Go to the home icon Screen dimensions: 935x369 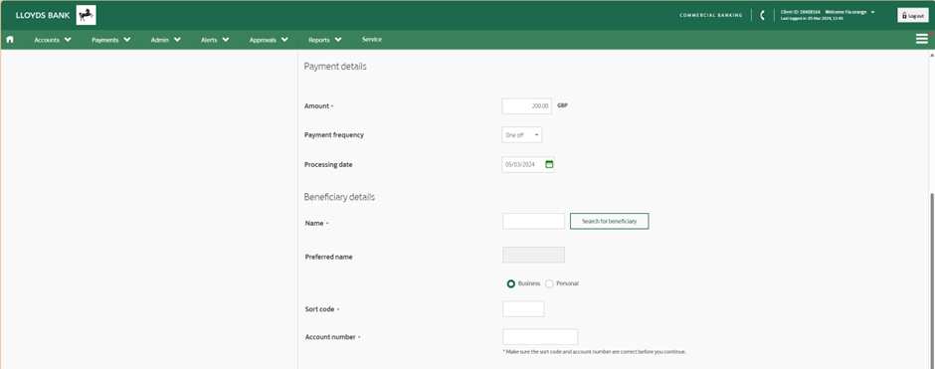[10, 40]
